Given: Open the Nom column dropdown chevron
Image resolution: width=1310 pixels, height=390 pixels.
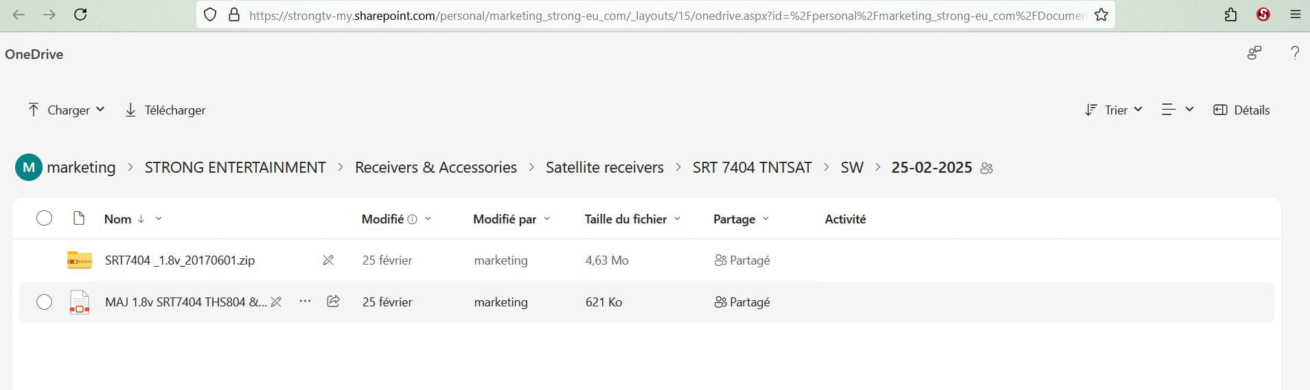Looking at the screenshot, I should coord(159,219).
